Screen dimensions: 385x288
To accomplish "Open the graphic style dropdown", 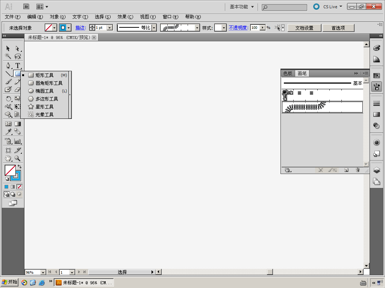I will (224, 28).
